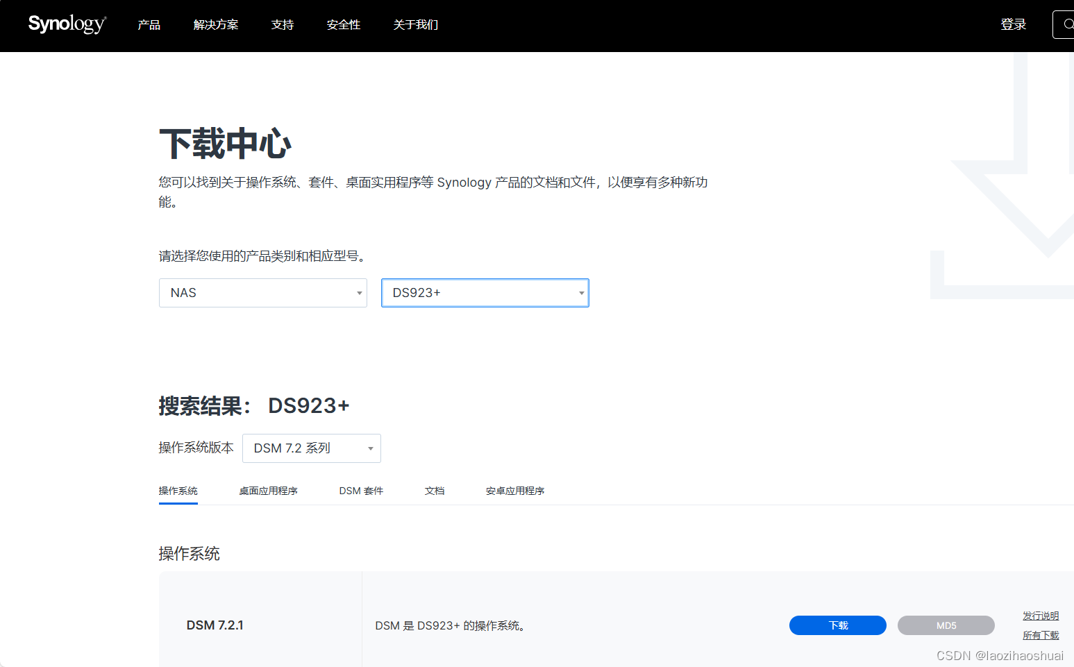Open the 支持 menu
This screenshot has height=667, width=1074.
pos(282,25)
